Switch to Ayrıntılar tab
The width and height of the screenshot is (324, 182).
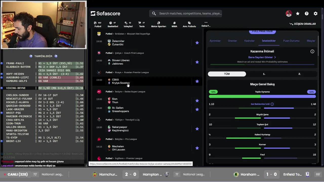pos(215,41)
